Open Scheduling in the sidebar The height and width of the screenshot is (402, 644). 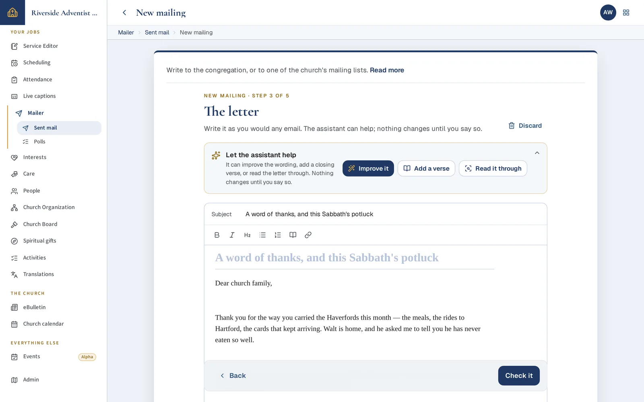tap(54, 63)
